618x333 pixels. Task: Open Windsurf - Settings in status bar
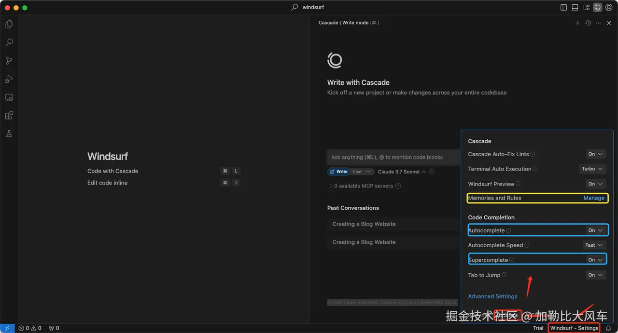tap(574, 328)
